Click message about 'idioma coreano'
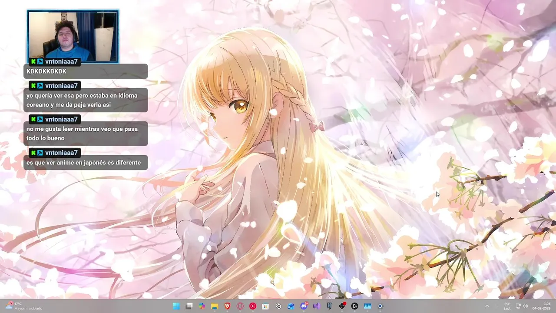This screenshot has width=556, height=313. [x=86, y=100]
